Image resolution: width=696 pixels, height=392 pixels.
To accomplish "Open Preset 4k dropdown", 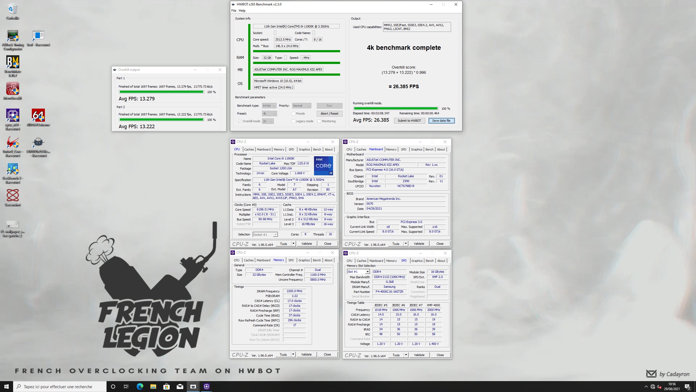I will tap(269, 114).
